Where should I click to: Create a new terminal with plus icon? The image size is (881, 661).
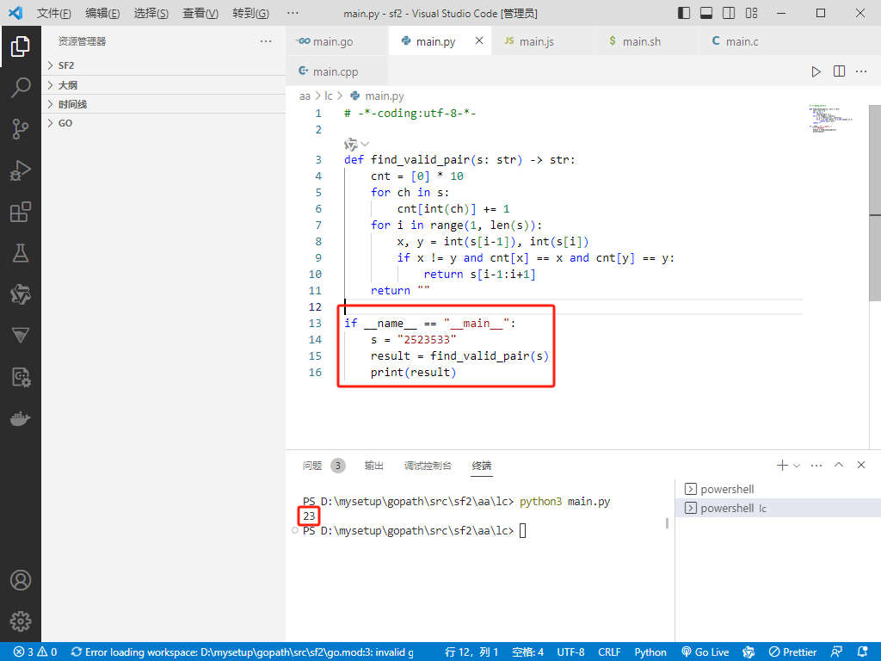pos(781,465)
